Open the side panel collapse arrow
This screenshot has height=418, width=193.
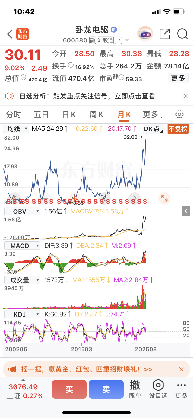tap(186, 211)
